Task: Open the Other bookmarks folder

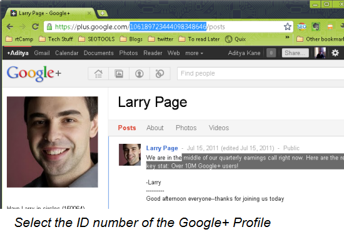Action: (x=320, y=39)
